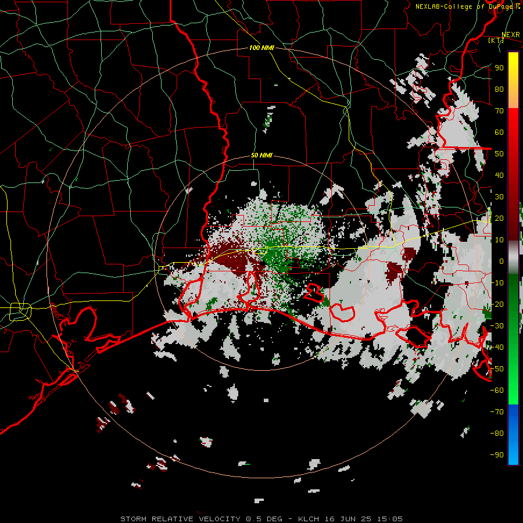Click the -70 value on the velocity scale
This screenshot has width=523, height=523.
(497, 412)
